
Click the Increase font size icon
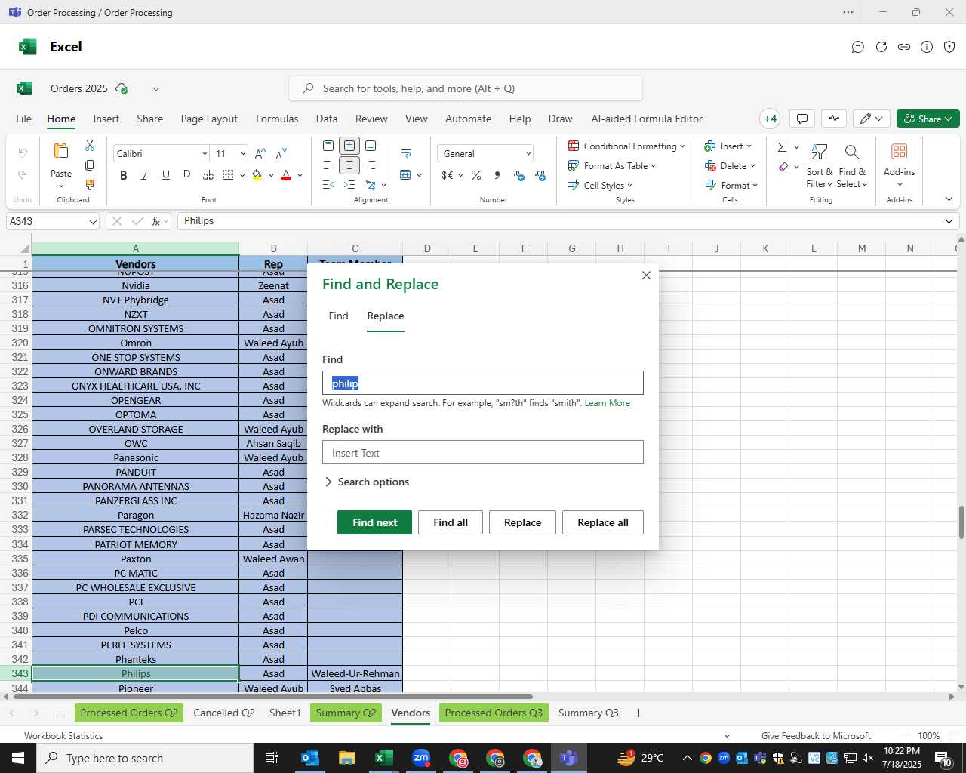260,154
